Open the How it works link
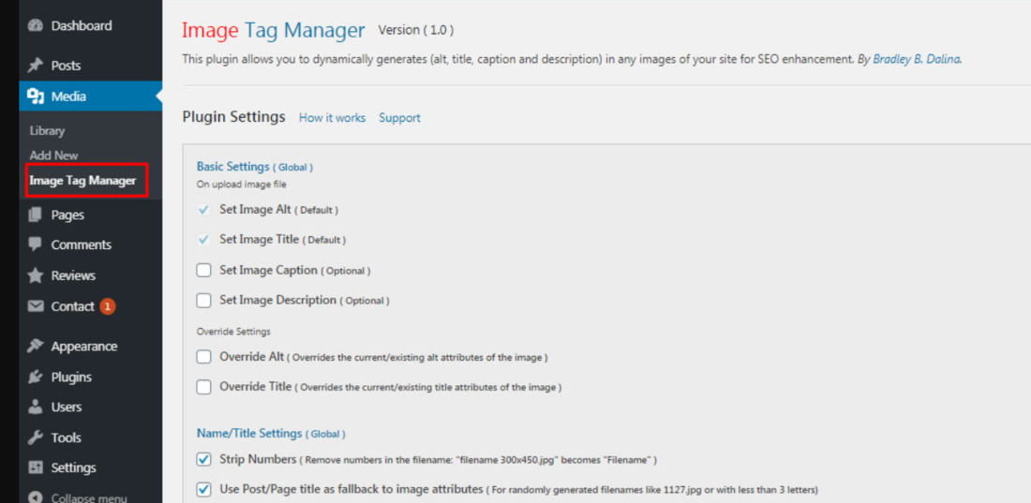Screen dimensions: 1031x503 click(332, 118)
